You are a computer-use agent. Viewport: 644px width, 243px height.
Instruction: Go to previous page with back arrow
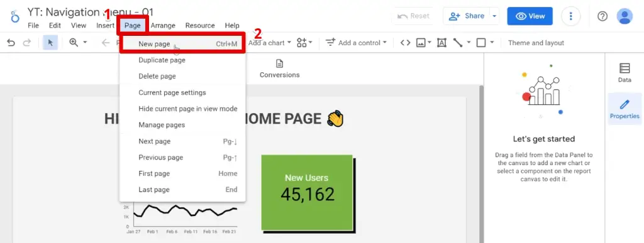pyautogui.click(x=106, y=43)
